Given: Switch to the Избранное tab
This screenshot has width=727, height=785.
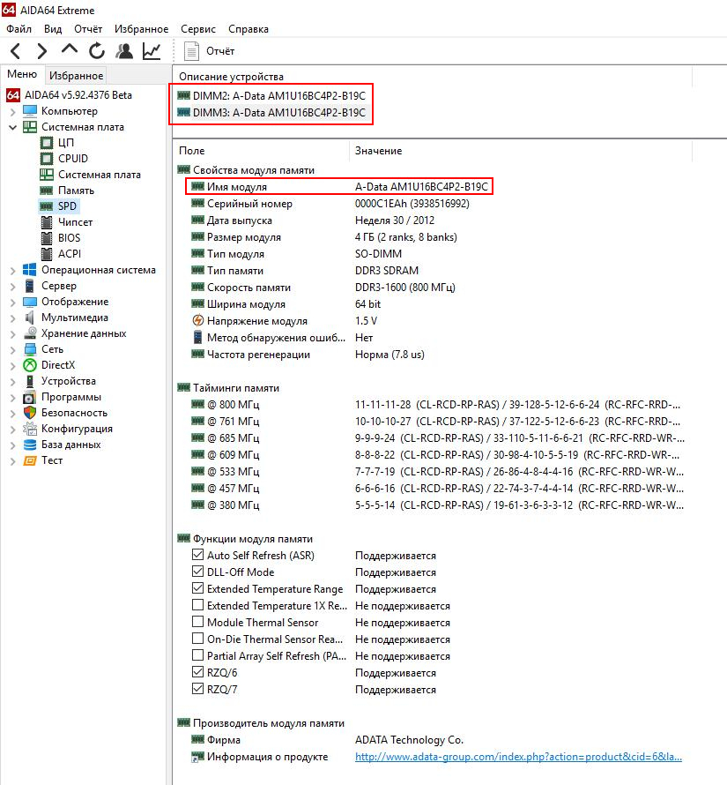Looking at the screenshot, I should (76, 76).
